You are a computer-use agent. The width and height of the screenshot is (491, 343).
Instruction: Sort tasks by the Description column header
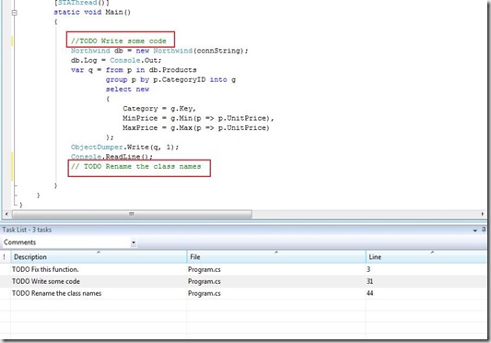click(x=99, y=256)
